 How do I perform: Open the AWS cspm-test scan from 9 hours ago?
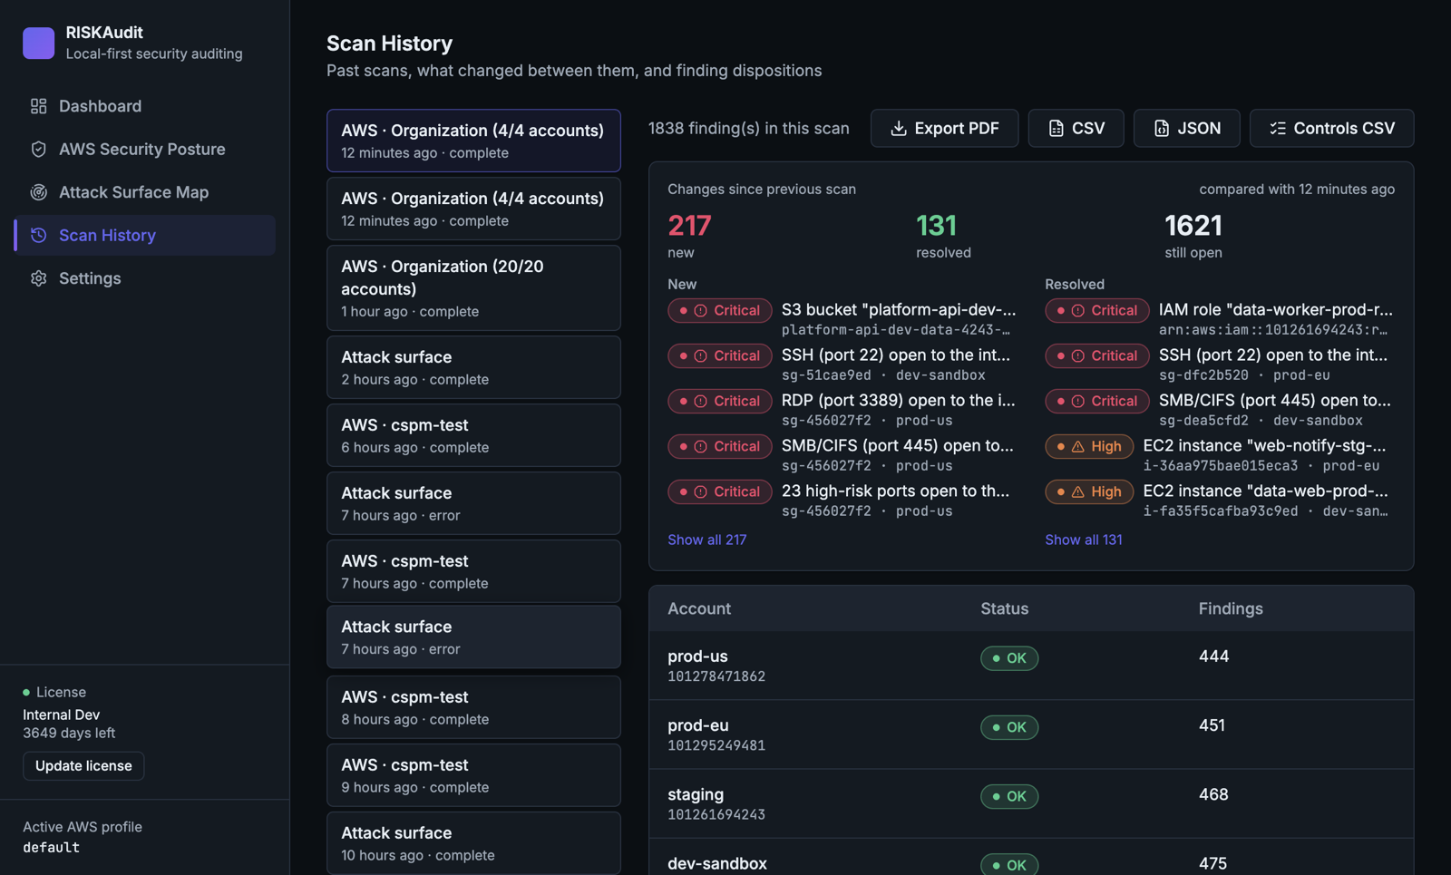473,775
